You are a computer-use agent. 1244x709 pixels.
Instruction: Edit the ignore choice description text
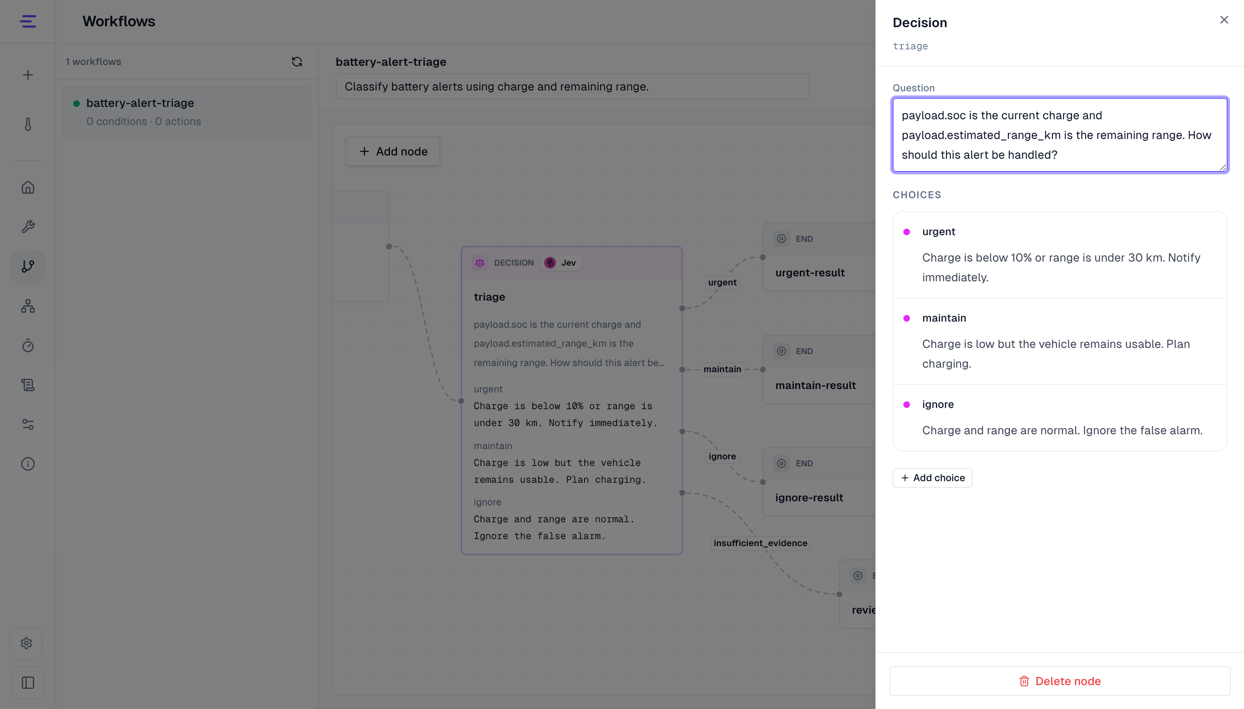point(1062,431)
